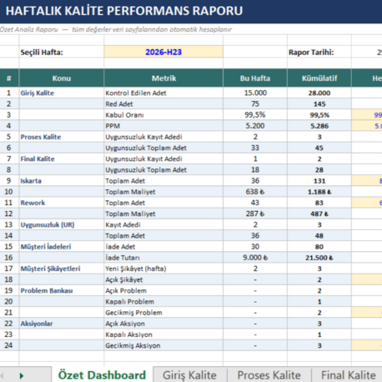Screen dimensions: 382x382
Task: Select the Iskarta topic cell
Action: (62, 181)
